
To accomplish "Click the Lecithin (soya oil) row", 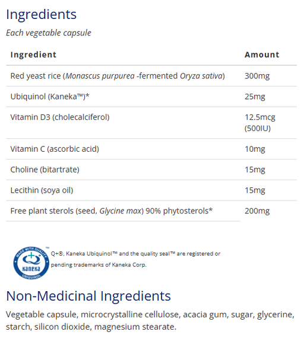I will (151, 190).
